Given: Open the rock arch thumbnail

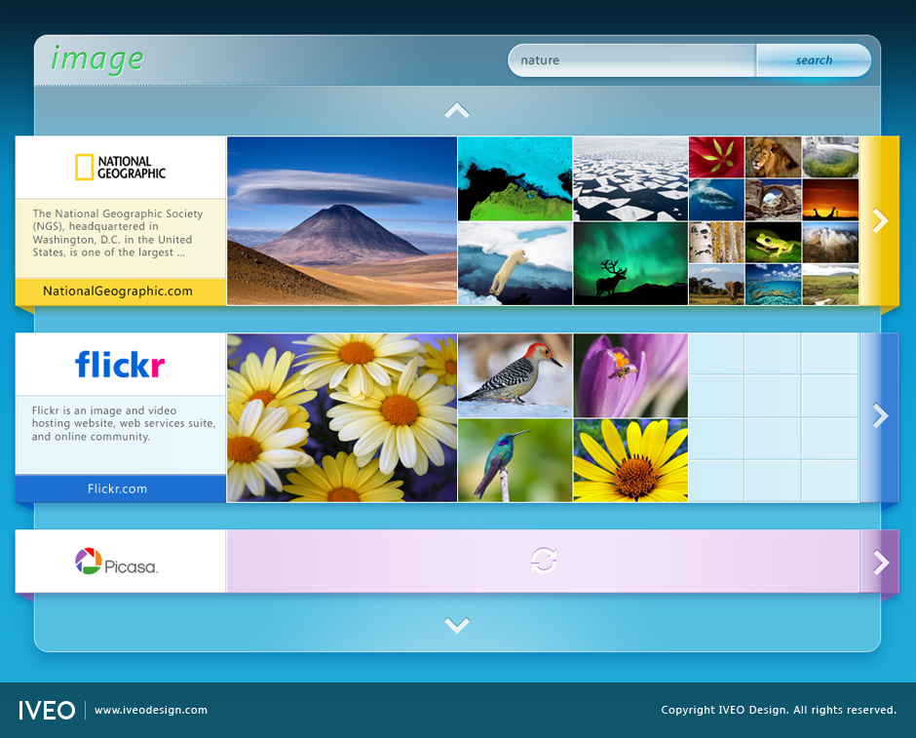Looking at the screenshot, I should tap(774, 200).
